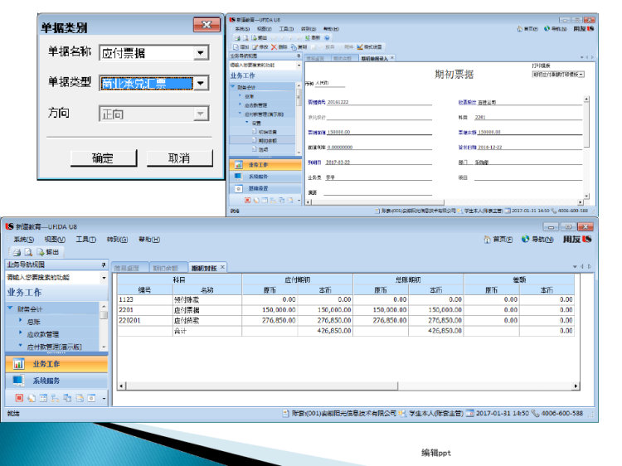Click red square icon in lower window sidebar strip
This screenshot has width=622, height=466.
(19, 398)
